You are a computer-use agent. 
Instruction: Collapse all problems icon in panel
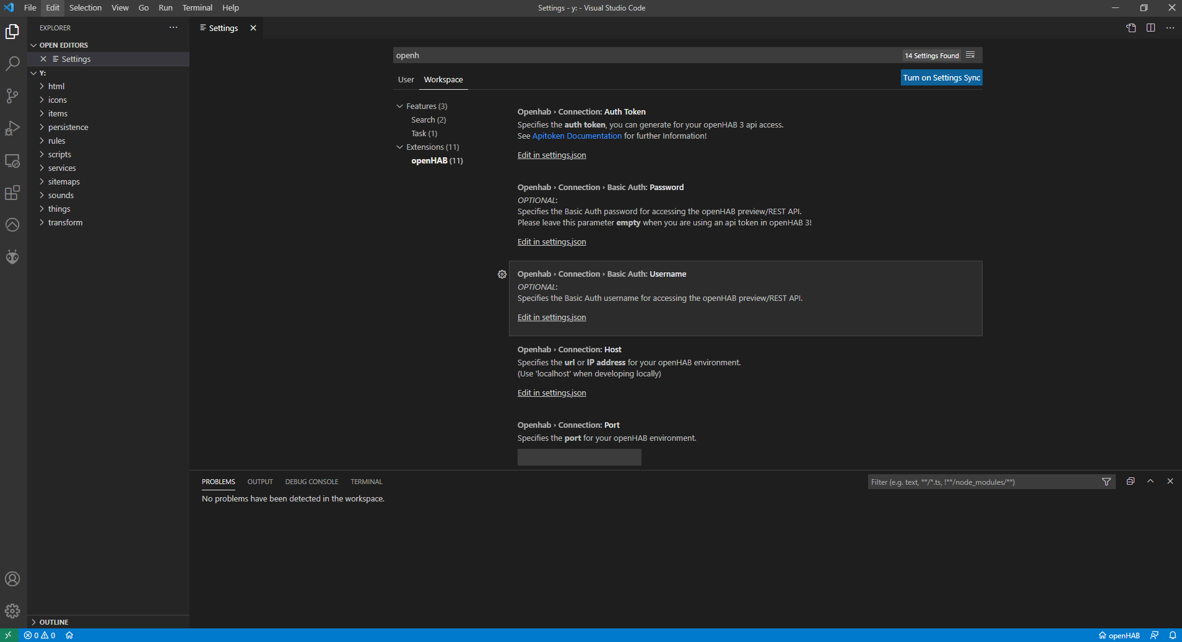pyautogui.click(x=1131, y=481)
